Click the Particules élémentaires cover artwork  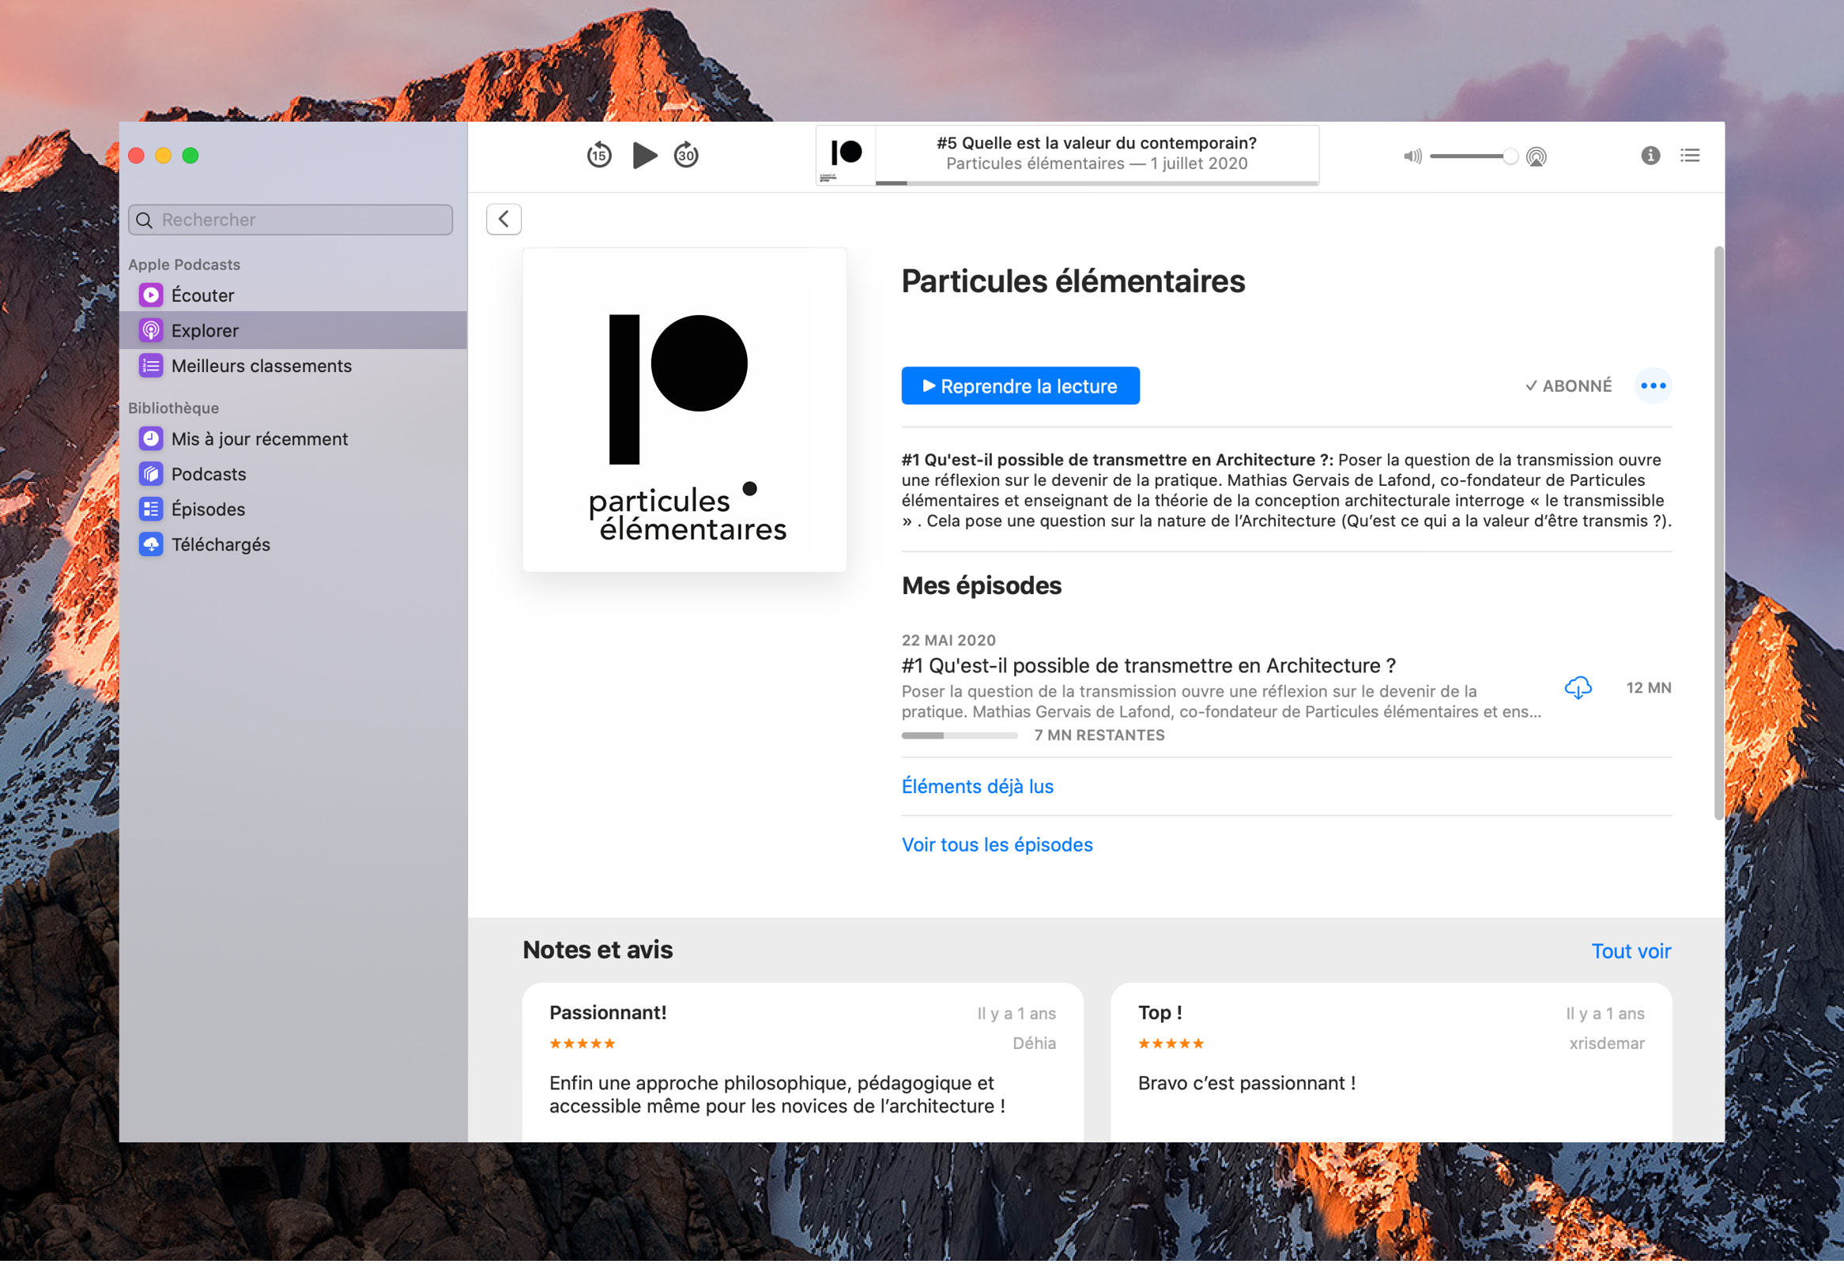coord(684,410)
